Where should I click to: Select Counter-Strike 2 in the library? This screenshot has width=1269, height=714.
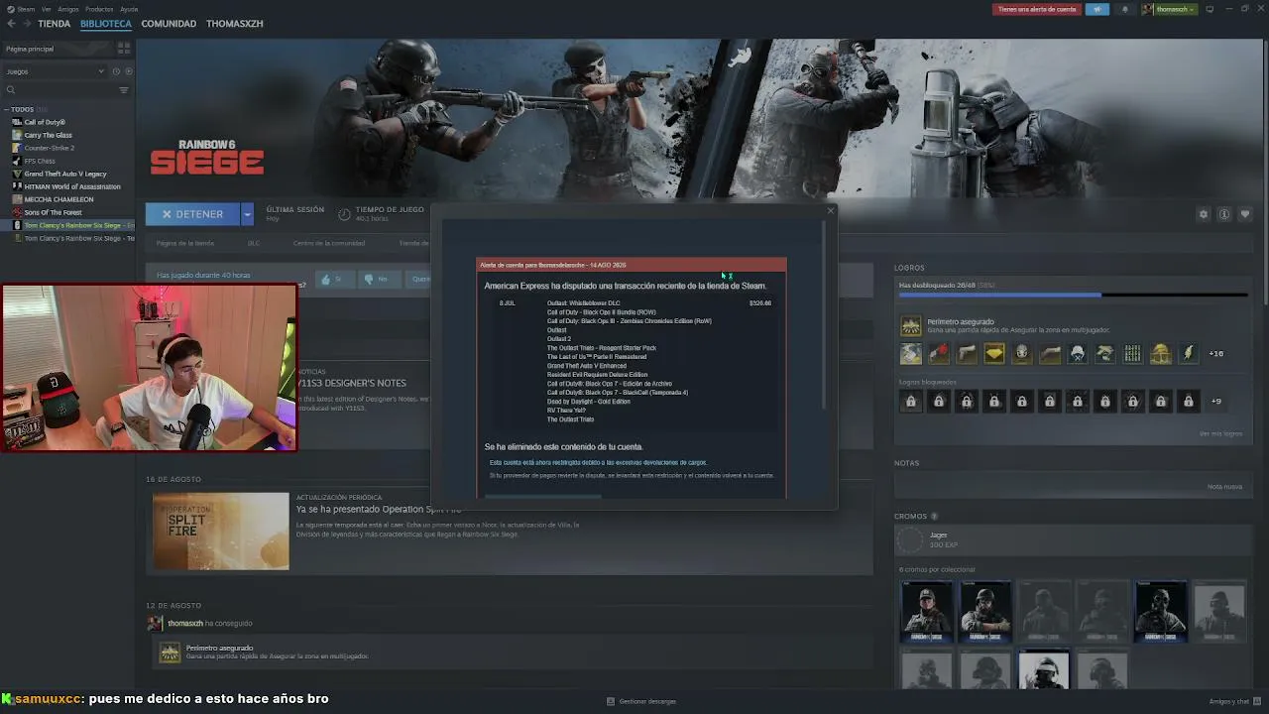point(50,148)
